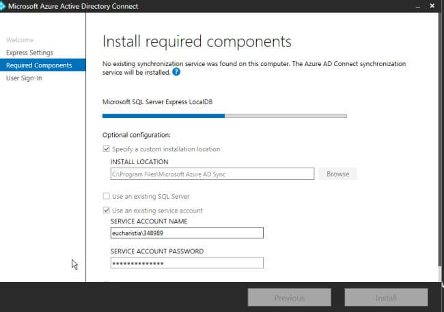
Task: Toggle Specify a custom installation location checkbox
Action: (x=106, y=149)
